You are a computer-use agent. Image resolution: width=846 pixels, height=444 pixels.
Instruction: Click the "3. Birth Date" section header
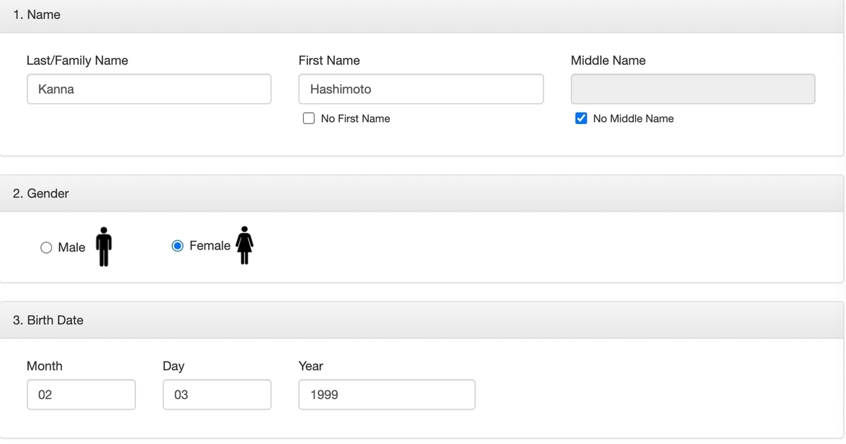(48, 320)
